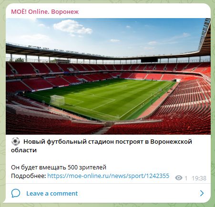Image resolution: width=215 pixels, height=207 pixels.
Task: Click the soccer ball emoji in headline
Action: coord(16,141)
